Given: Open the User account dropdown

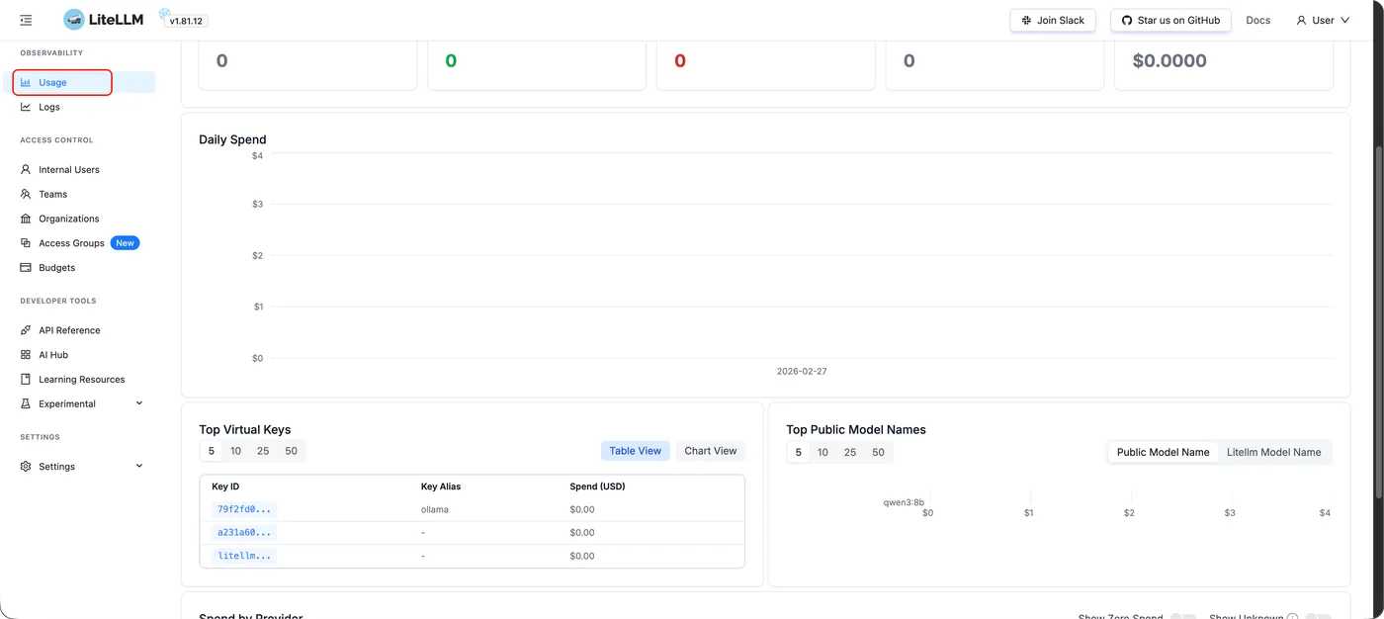Looking at the screenshot, I should click(x=1322, y=20).
